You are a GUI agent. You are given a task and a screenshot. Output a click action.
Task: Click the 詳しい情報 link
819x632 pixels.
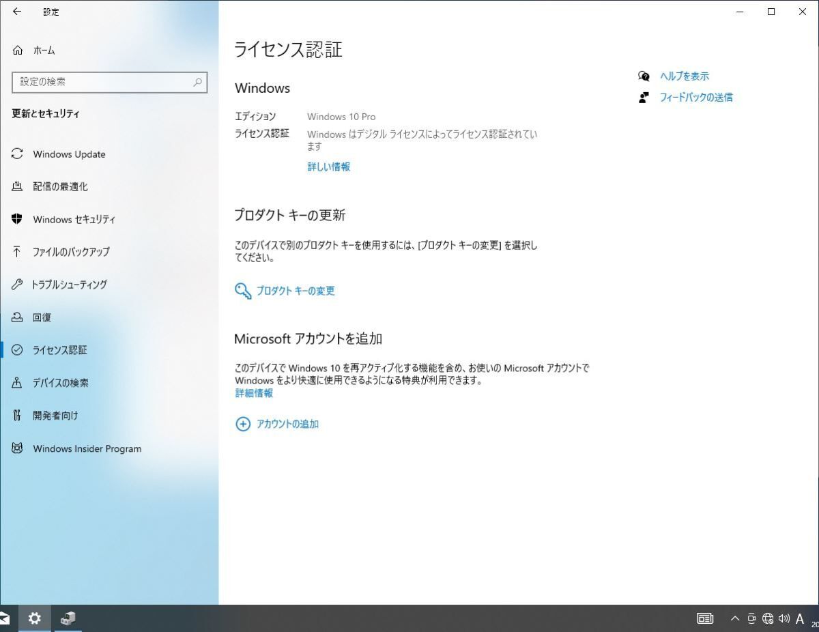(328, 167)
